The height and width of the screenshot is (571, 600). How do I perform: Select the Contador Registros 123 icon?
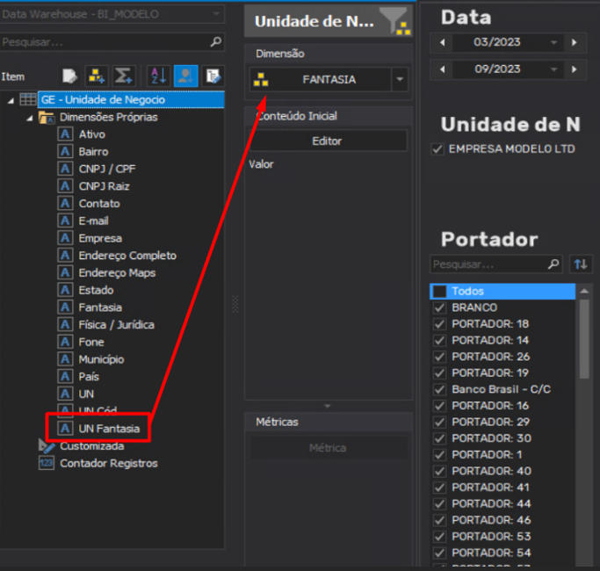coord(47,463)
